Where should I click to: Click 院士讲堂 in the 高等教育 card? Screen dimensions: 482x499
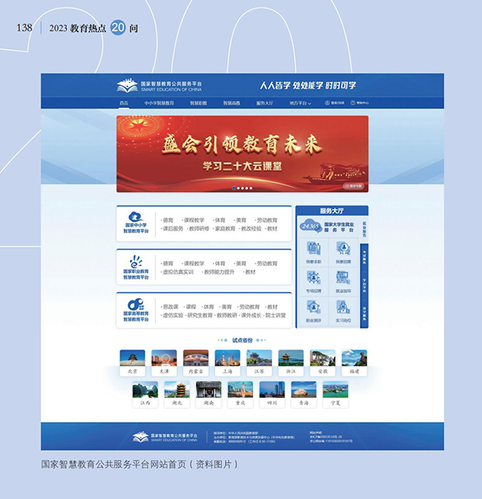(x=276, y=315)
